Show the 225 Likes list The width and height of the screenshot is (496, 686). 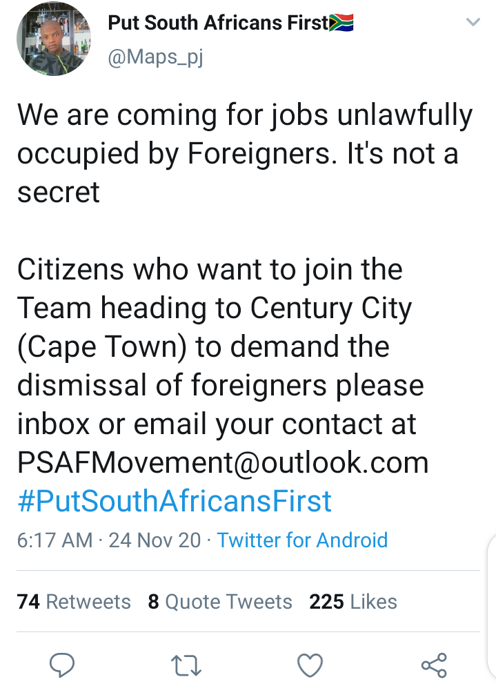coord(353,602)
